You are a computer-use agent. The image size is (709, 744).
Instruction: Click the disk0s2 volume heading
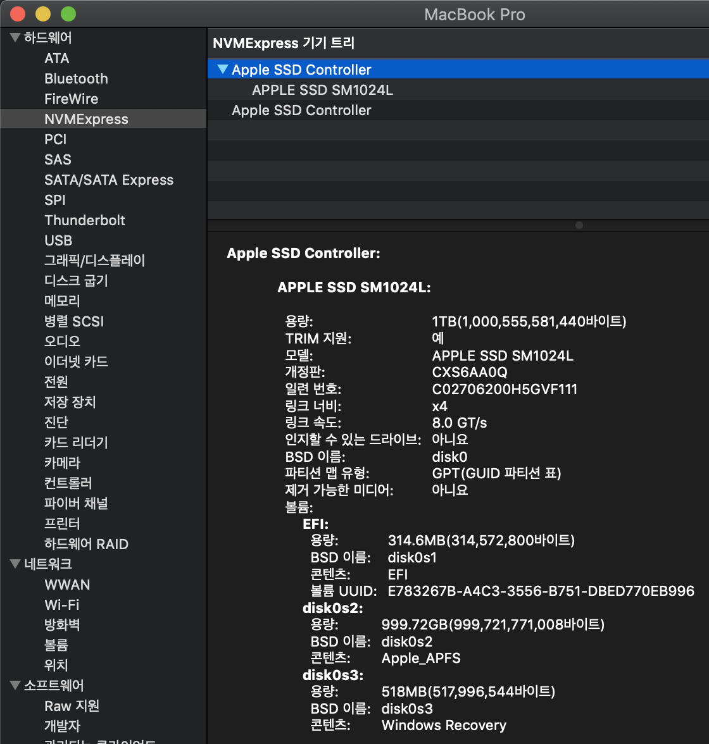point(333,609)
